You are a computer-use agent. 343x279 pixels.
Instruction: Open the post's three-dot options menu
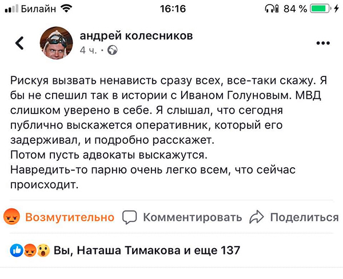324,44
